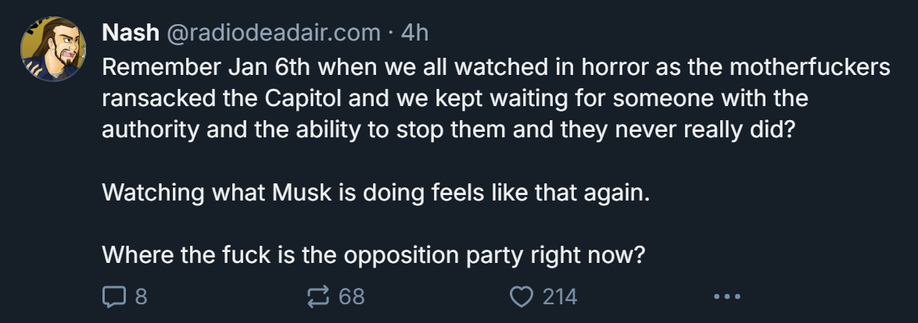Click the line beginning 'Remember Jan 6th'
Image resolution: width=918 pixels, height=323 pixels.
click(497, 68)
